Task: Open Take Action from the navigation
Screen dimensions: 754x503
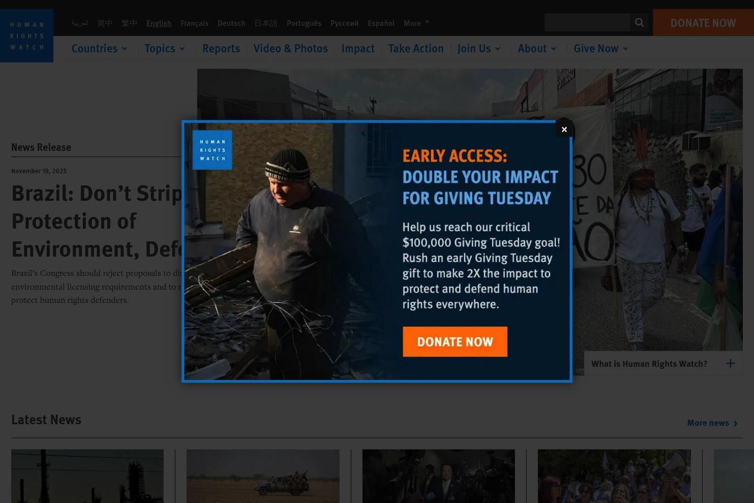Action: pos(415,48)
